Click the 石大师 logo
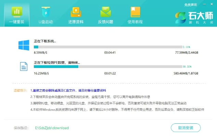 (194, 18)
